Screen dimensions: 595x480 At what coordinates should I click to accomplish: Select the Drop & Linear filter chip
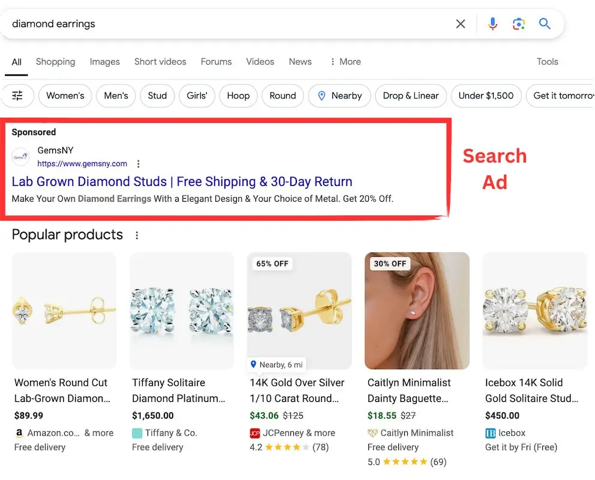[410, 95]
